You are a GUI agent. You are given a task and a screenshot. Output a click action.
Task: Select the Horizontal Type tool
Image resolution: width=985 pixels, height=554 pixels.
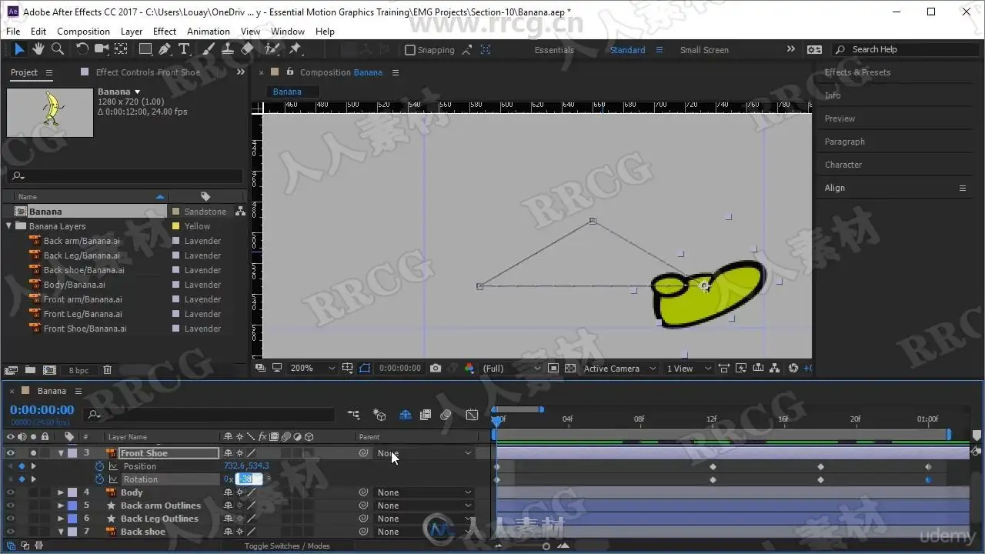[184, 49]
